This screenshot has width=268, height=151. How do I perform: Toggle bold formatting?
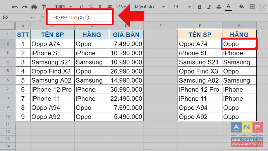tap(199, 7)
